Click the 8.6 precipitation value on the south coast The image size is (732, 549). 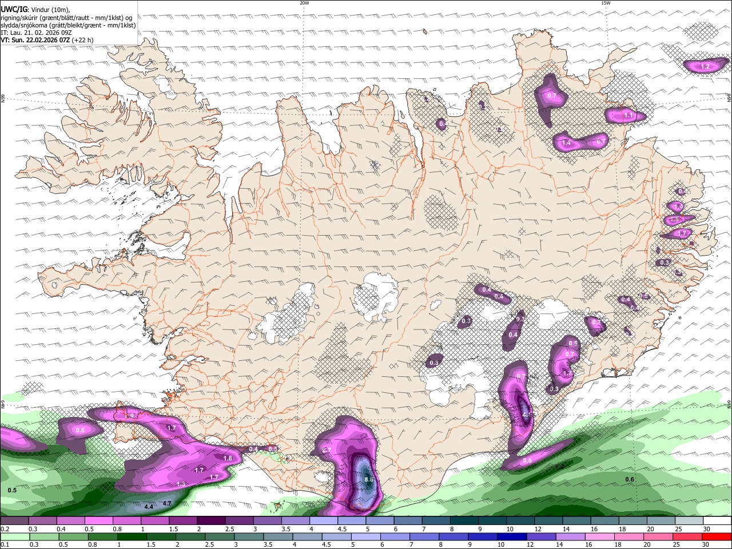point(368,479)
